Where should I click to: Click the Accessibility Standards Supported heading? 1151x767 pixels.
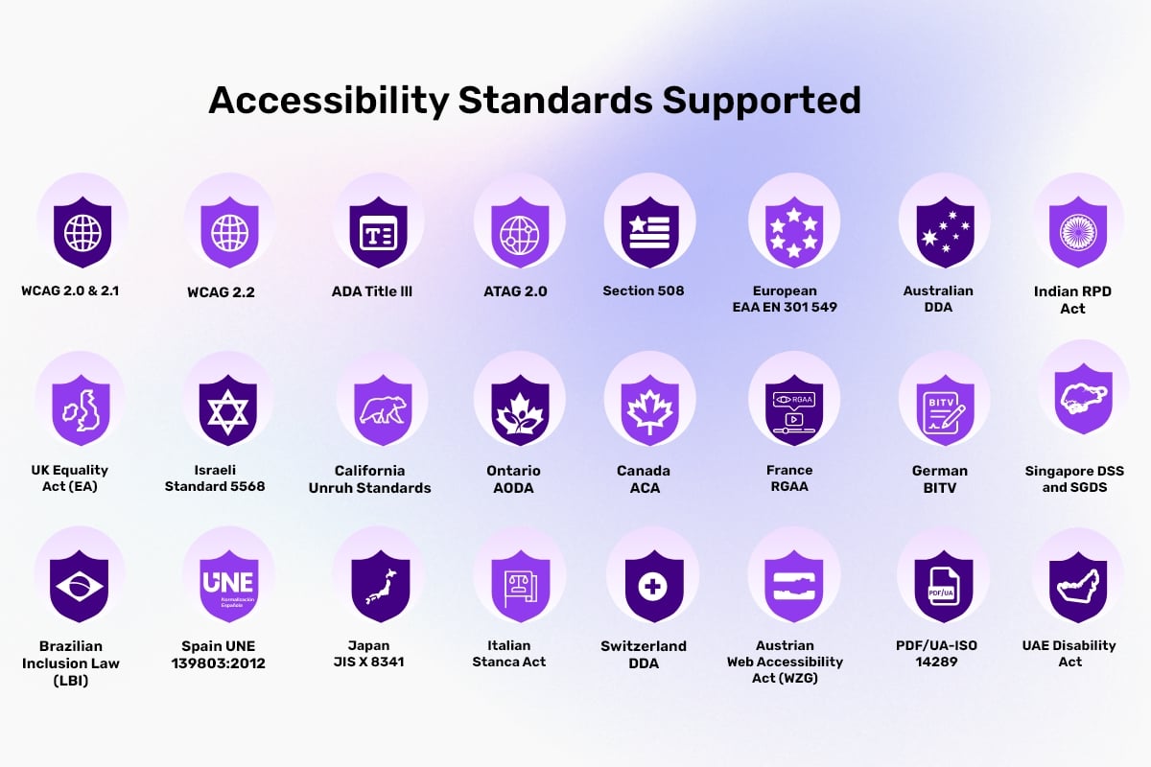coord(534,101)
